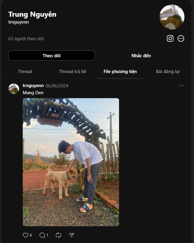Click the Mang Den caption text
The height and width of the screenshot is (243, 194).
pyautogui.click(x=33, y=93)
